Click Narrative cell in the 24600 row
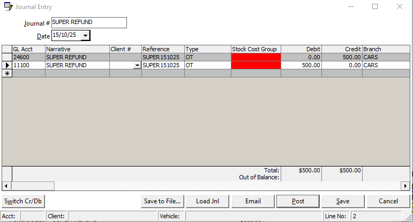Viewport: 413px width, 222px height. tap(78, 57)
